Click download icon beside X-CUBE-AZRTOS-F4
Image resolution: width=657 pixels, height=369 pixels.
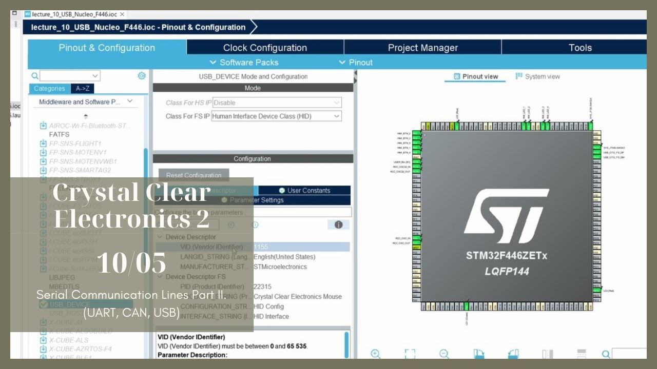coord(43,348)
